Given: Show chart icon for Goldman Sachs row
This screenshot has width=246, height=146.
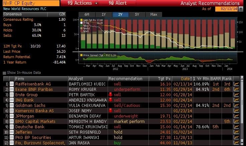Looking at the screenshot, I should point(236,105).
